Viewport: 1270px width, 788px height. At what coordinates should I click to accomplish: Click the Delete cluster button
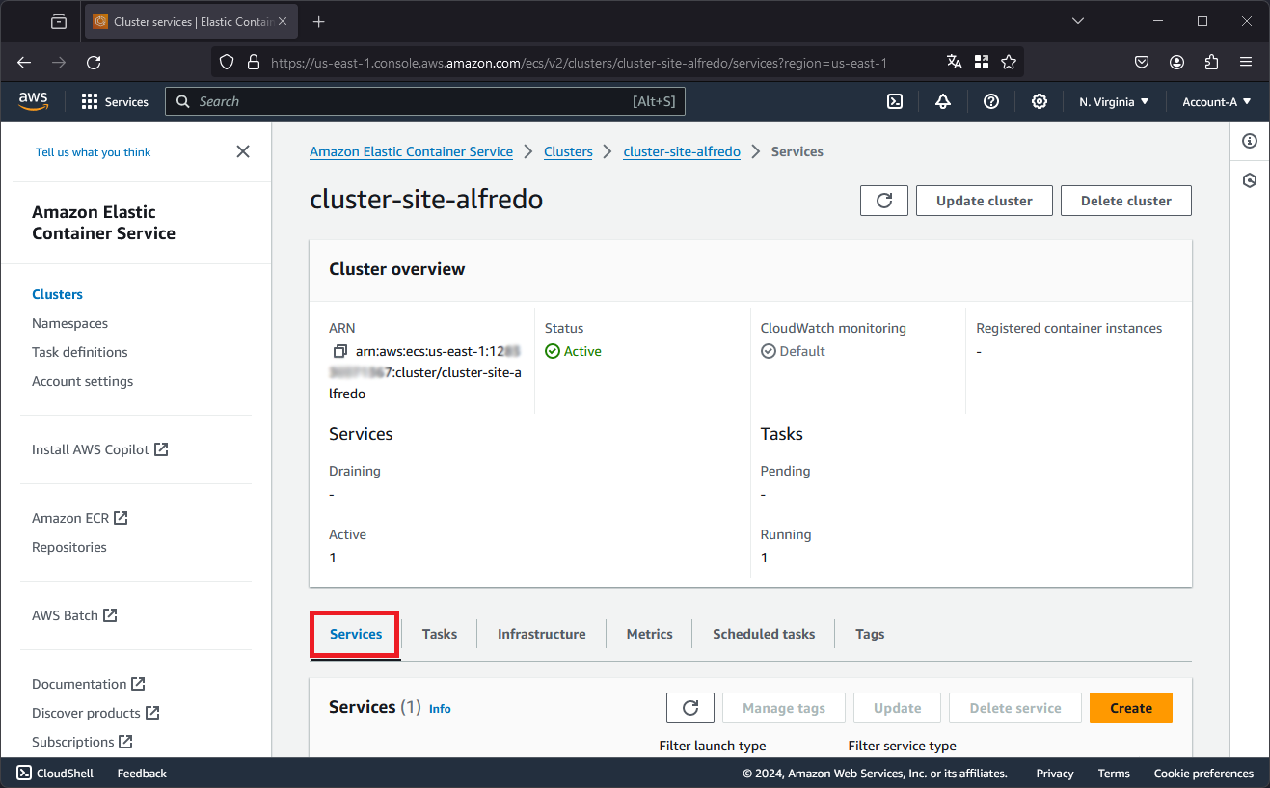point(1126,201)
